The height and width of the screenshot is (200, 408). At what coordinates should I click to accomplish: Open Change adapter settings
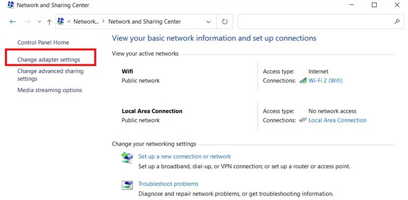pyautogui.click(x=49, y=60)
